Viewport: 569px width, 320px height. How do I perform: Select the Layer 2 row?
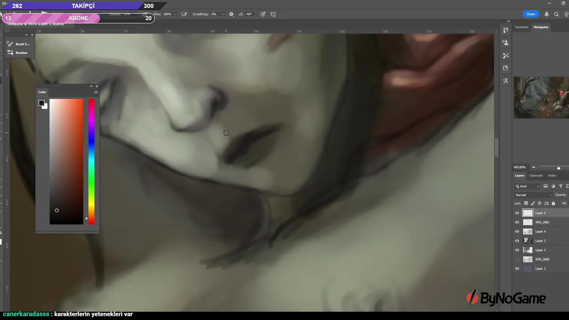pos(541,241)
